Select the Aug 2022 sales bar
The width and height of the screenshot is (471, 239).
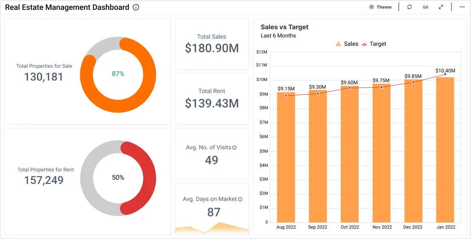click(x=286, y=157)
